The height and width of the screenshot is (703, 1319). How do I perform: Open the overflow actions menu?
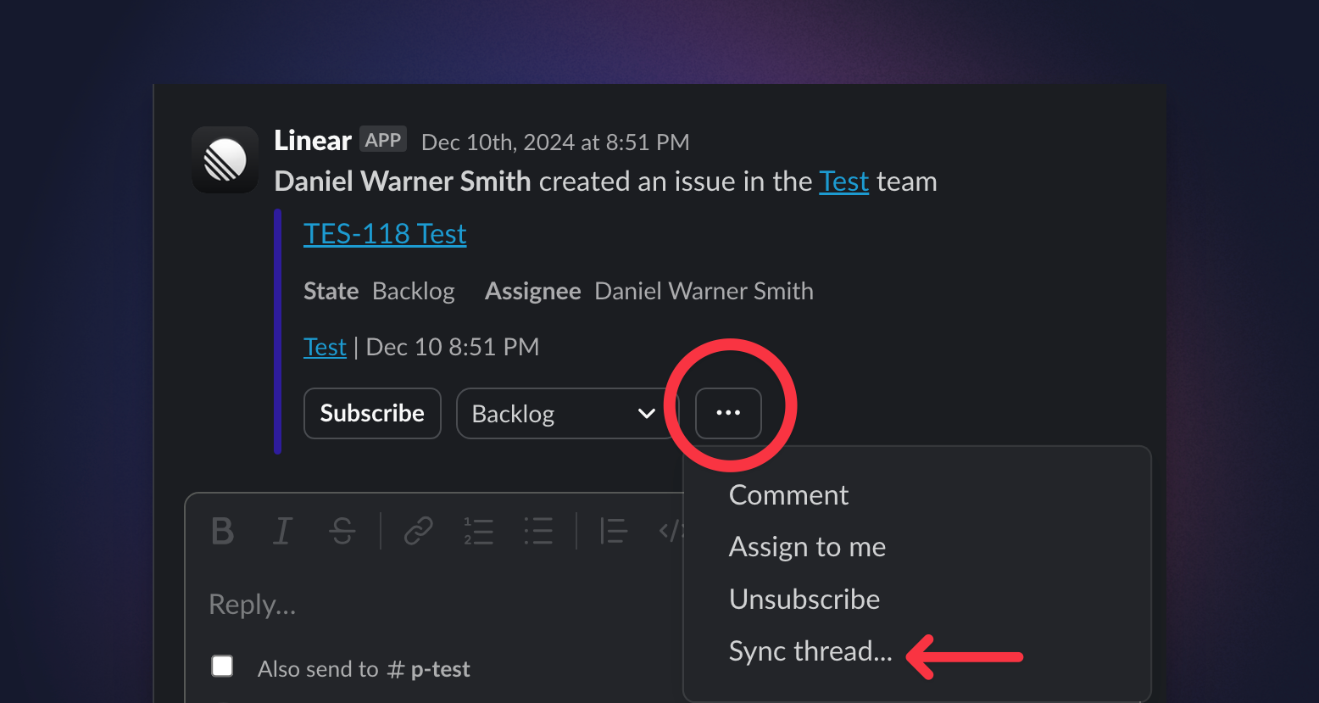coord(728,413)
